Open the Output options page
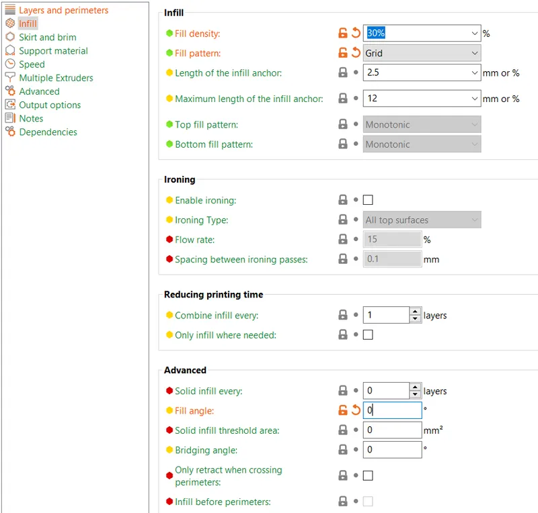This screenshot has width=538, height=513. (50, 105)
